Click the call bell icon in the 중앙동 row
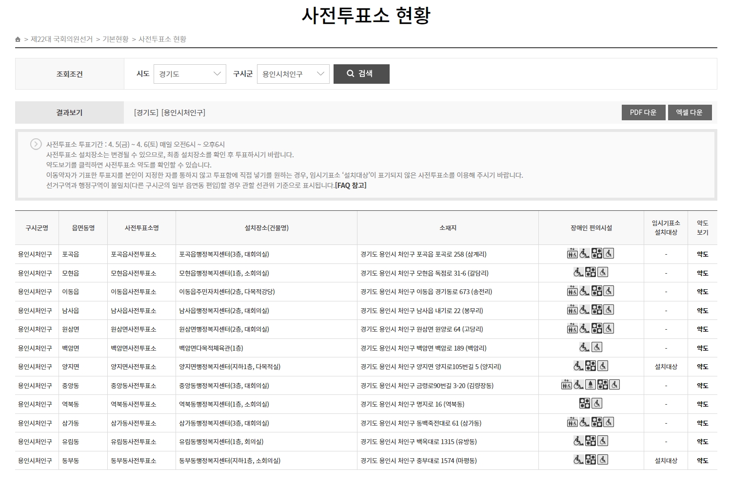731x485 pixels. point(591,385)
